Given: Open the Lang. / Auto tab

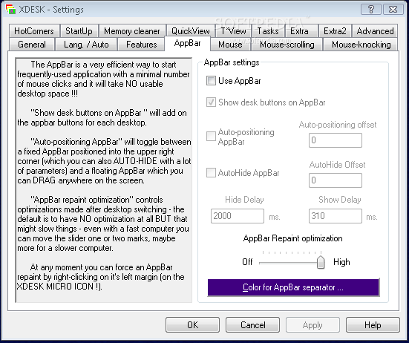Looking at the screenshot, I should (x=86, y=45).
